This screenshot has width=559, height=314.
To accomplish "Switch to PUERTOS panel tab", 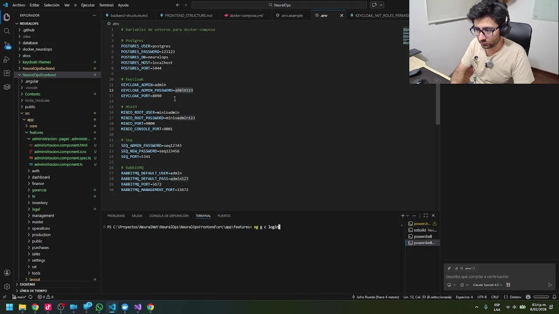I will (x=224, y=215).
